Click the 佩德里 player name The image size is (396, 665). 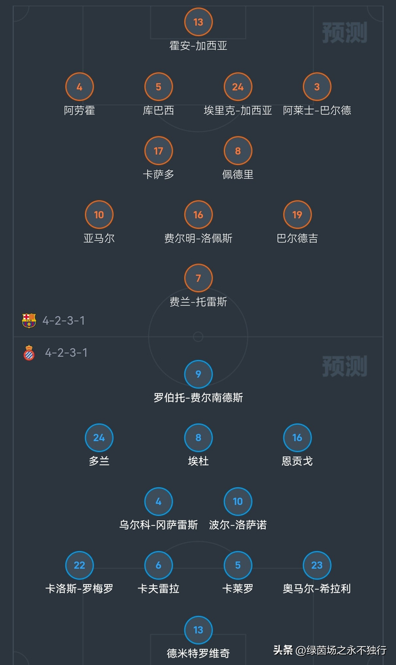[238, 174]
